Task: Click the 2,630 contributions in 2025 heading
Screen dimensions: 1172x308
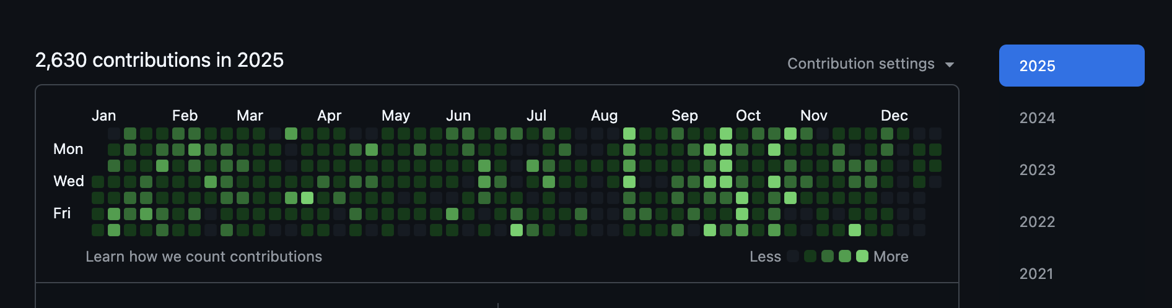Action: (159, 60)
